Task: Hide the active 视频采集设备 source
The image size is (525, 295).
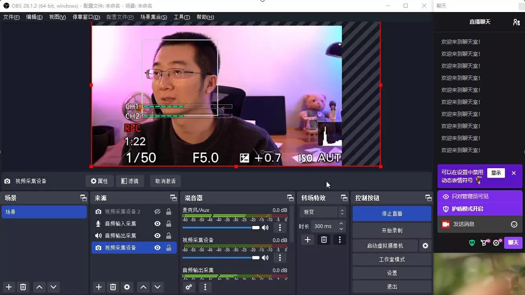Action: [x=157, y=248]
